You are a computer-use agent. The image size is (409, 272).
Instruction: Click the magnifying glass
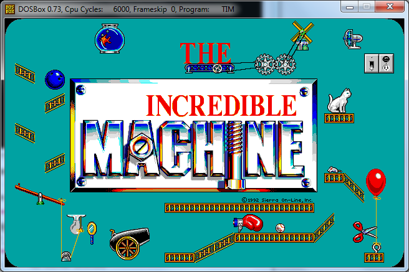tap(92, 232)
